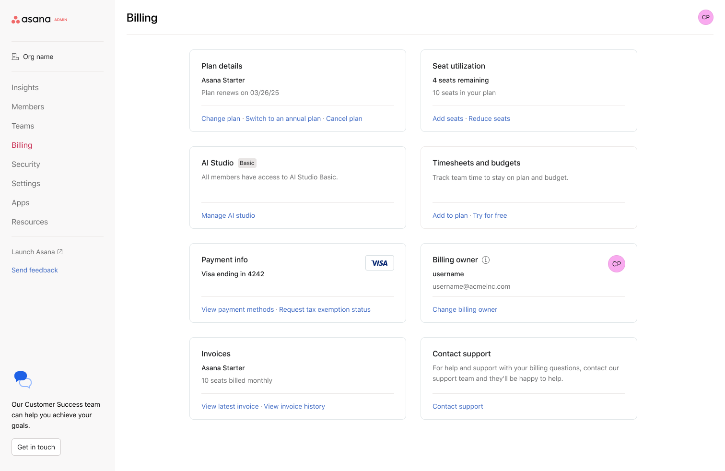725x471 pixels.
Task: Click the Invoices heading
Action: tap(216, 354)
